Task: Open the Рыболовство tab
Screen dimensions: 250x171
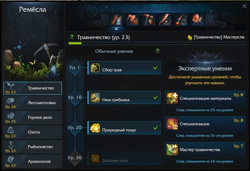Action: point(33,147)
